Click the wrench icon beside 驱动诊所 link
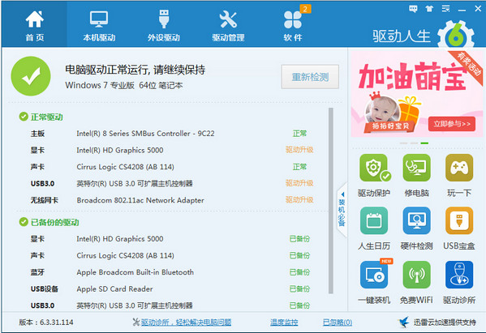 point(135,322)
